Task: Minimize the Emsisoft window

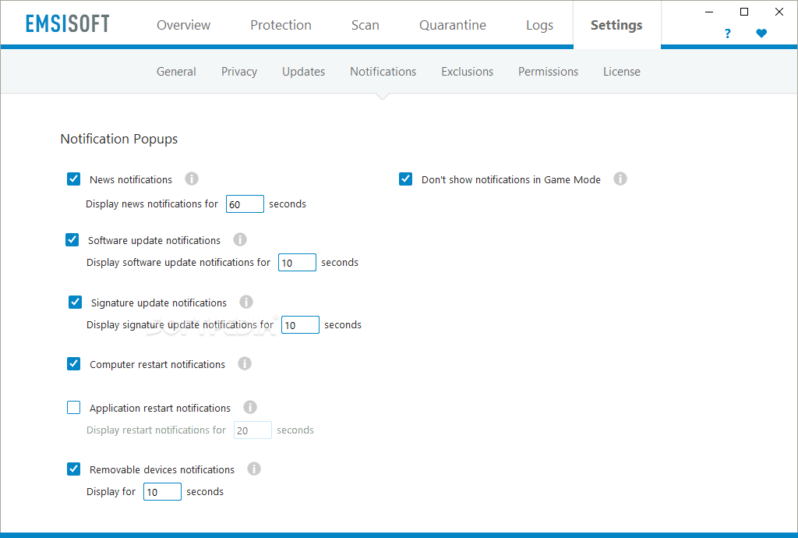Action: (x=709, y=12)
